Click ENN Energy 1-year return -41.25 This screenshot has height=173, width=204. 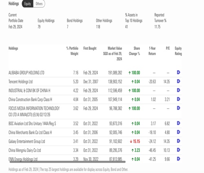[x=152, y=159]
